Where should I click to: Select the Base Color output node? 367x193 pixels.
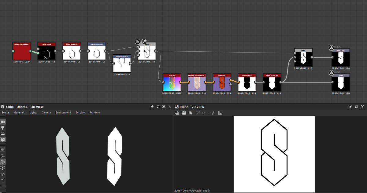point(341,57)
